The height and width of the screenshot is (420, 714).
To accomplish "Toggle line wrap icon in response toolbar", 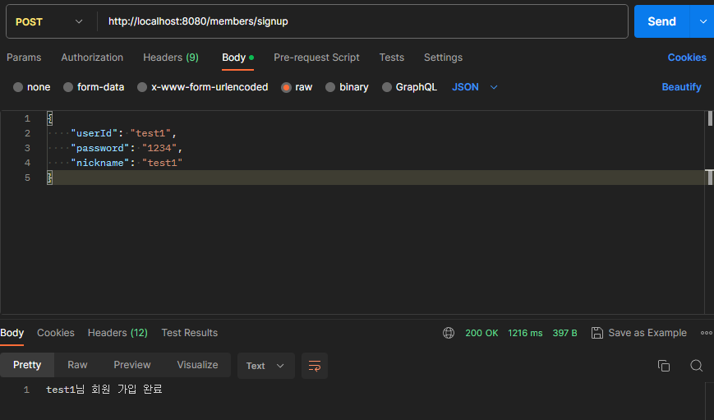I will (x=315, y=366).
